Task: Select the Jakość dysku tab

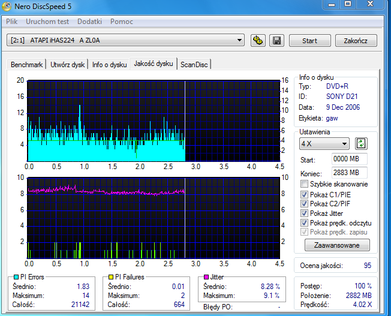Action: click(154, 64)
